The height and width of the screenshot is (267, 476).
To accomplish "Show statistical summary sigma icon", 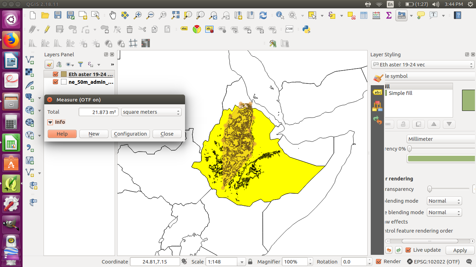I will (x=389, y=15).
